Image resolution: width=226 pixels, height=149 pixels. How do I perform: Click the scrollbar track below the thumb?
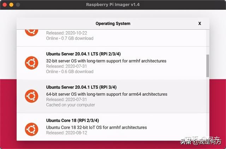pyautogui.click(x=208, y=109)
